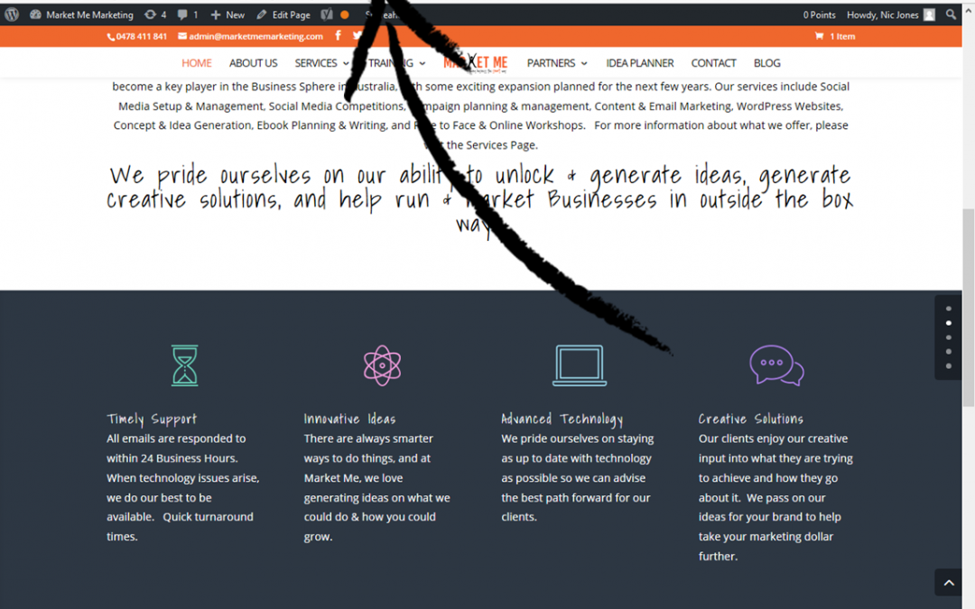The height and width of the screenshot is (609, 975).
Task: Open the Idea Planner menu item
Action: pyautogui.click(x=640, y=63)
